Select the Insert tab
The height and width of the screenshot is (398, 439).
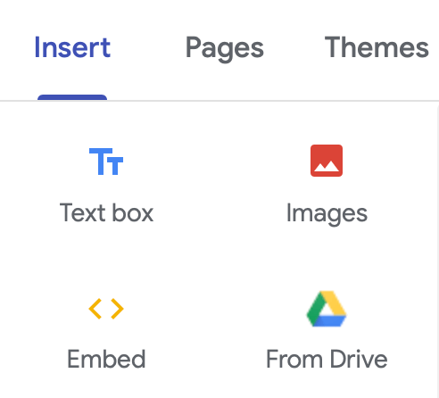[72, 47]
